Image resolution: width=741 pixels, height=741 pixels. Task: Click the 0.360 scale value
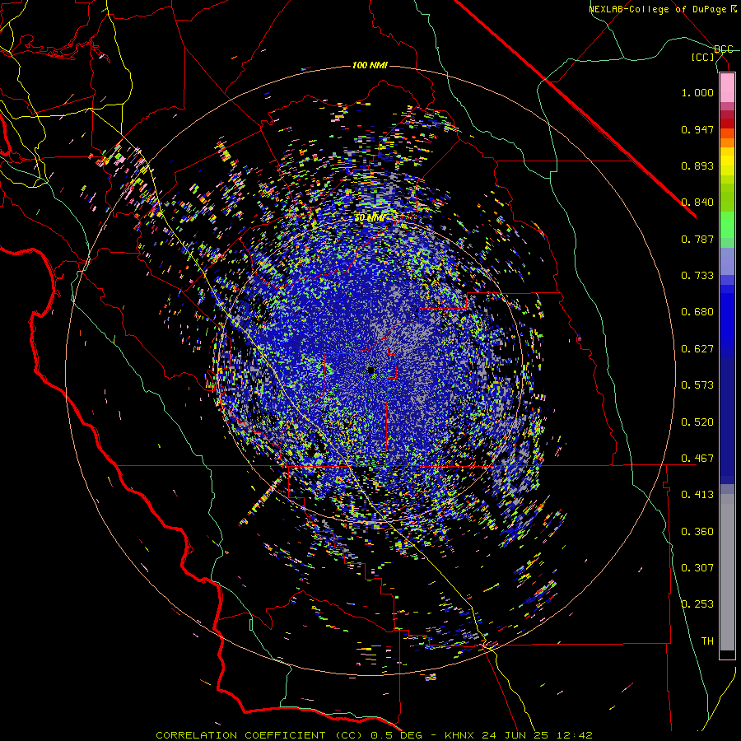click(x=697, y=532)
